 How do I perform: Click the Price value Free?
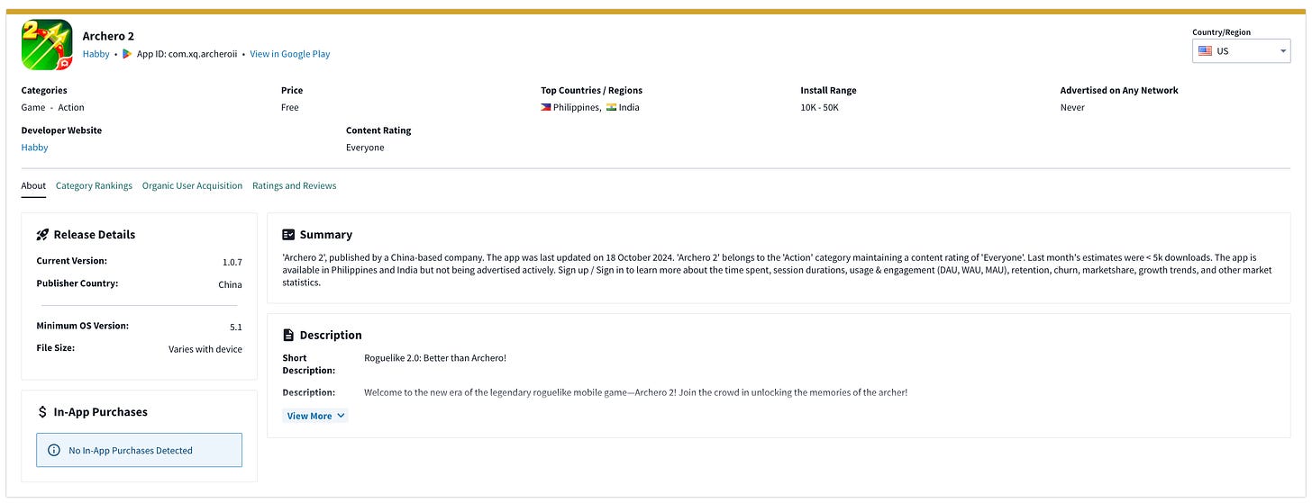[x=290, y=107]
